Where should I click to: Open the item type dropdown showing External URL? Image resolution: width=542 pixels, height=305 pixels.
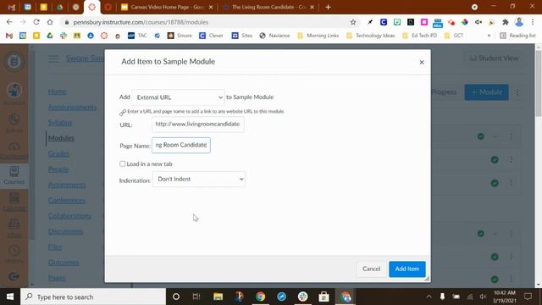pyautogui.click(x=178, y=97)
